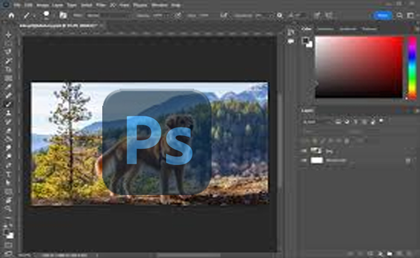The height and width of the screenshot is (258, 420).
Task: Toggle Quick Mask mode
Action: coord(8,245)
